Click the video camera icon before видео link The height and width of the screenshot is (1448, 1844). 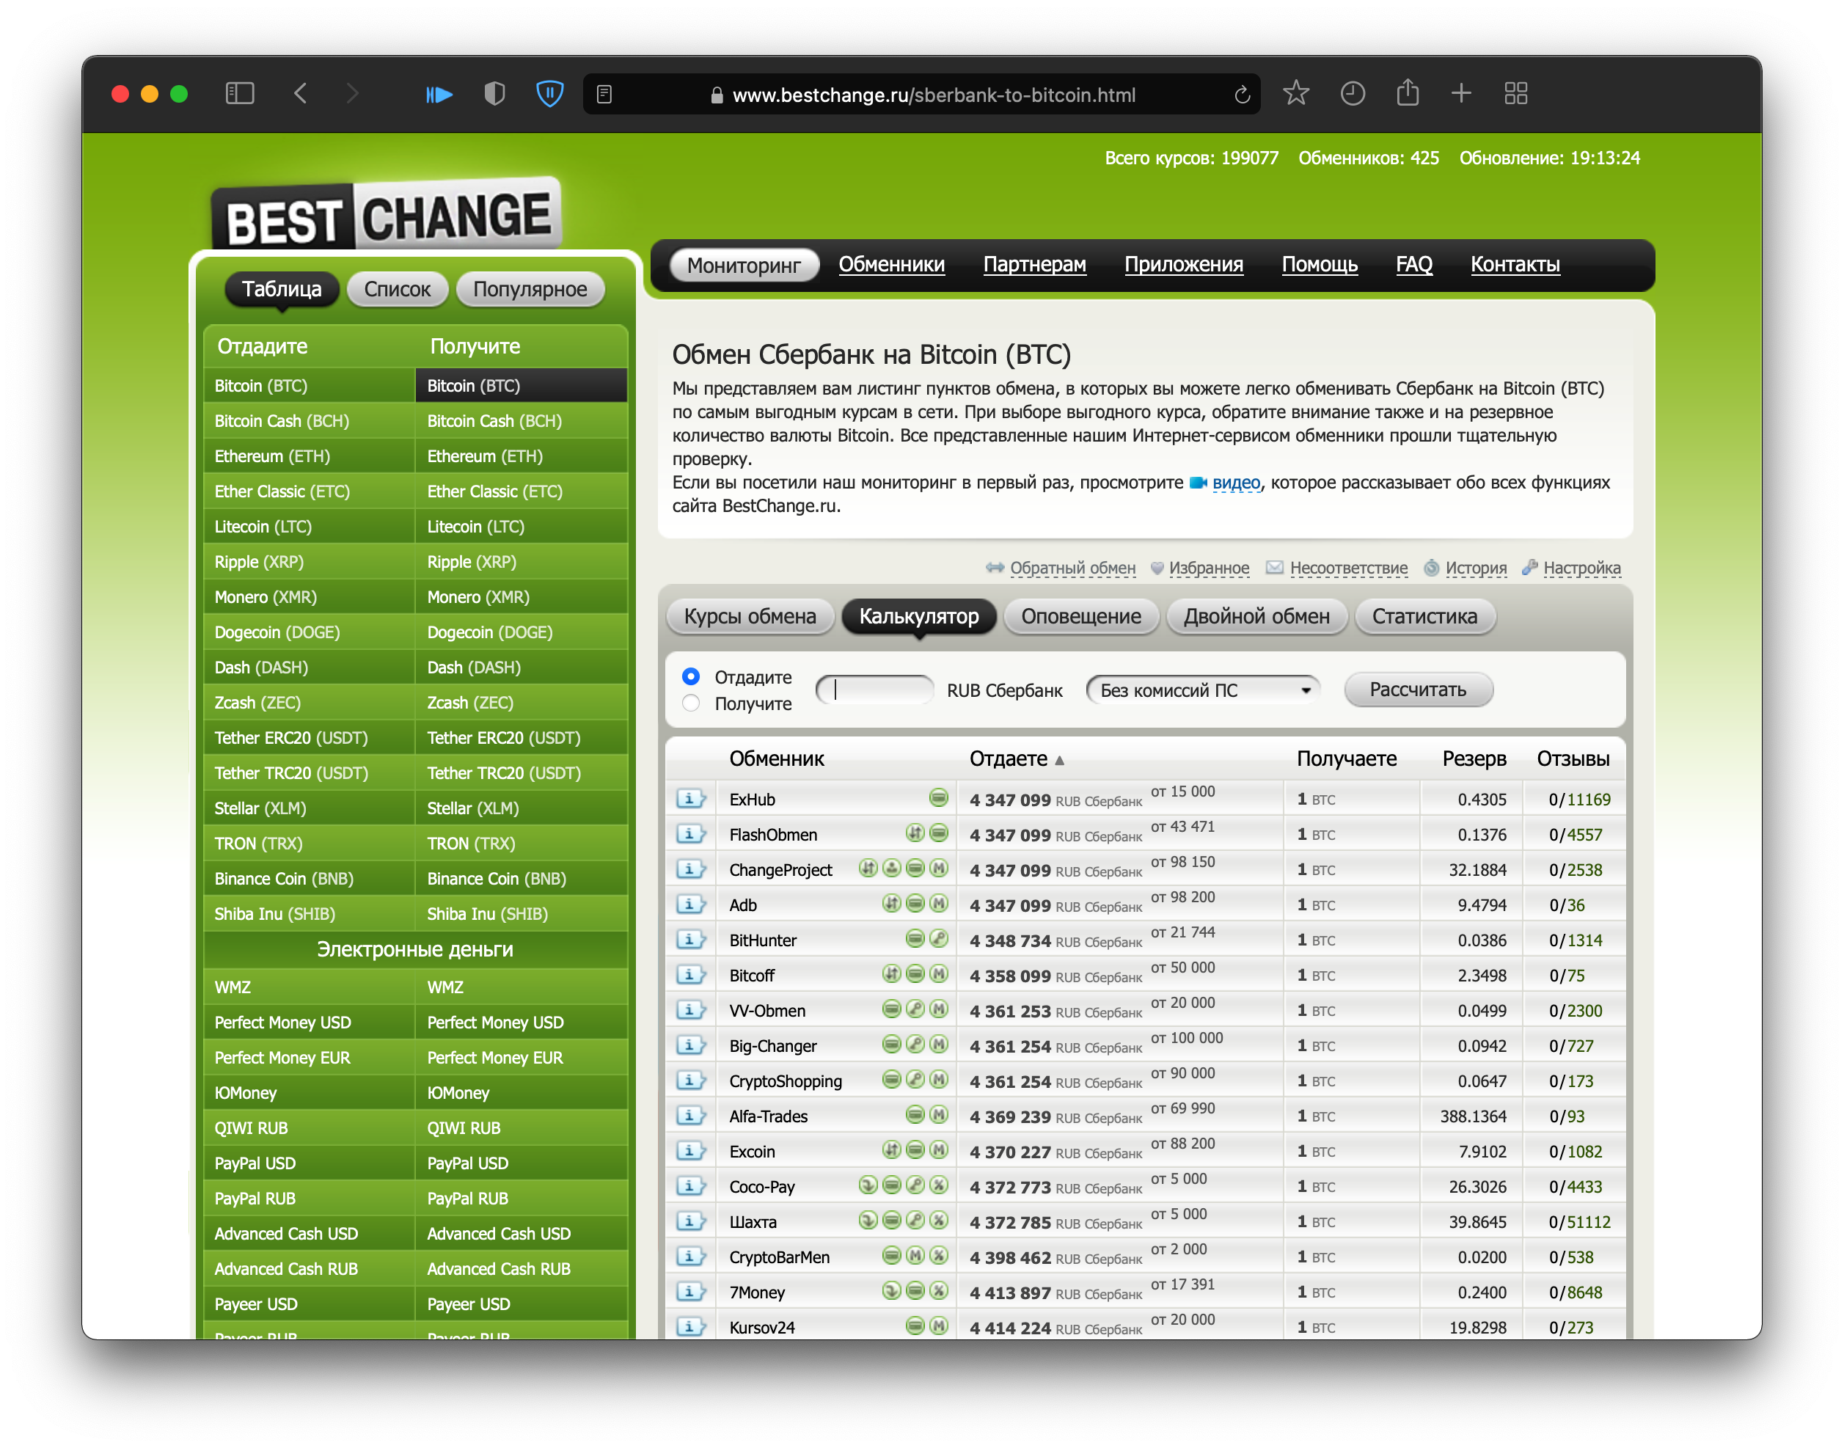[1197, 481]
